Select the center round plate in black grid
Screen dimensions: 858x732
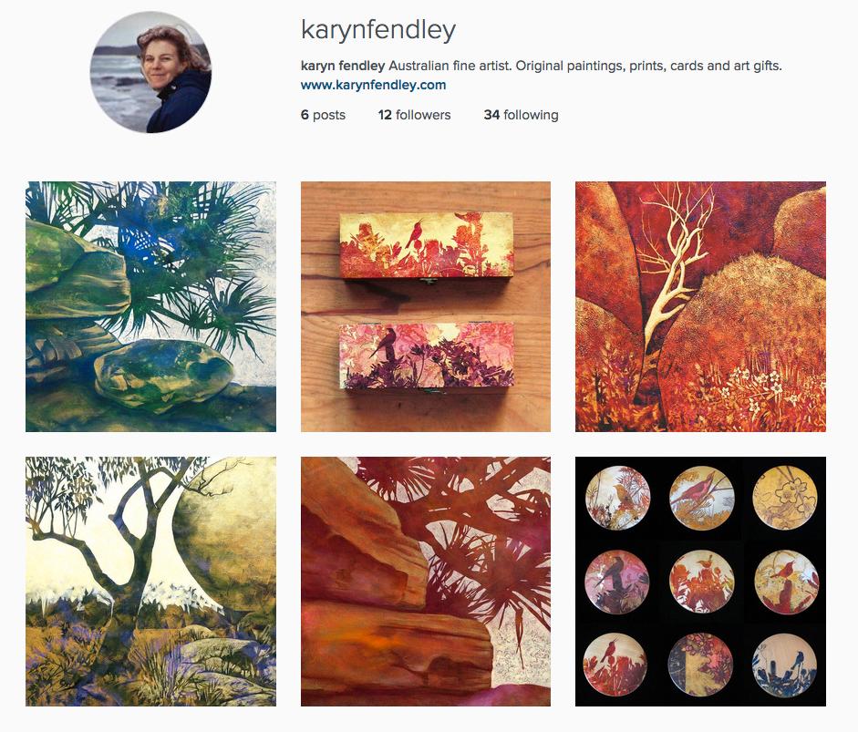pos(701,582)
